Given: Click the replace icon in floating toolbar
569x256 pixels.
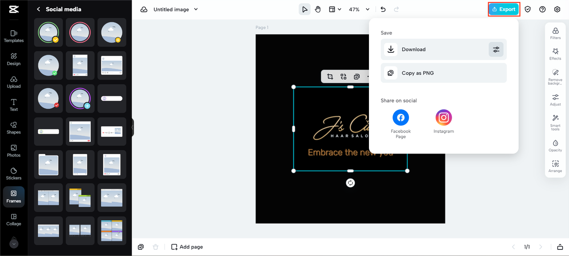Looking at the screenshot, I should (343, 77).
